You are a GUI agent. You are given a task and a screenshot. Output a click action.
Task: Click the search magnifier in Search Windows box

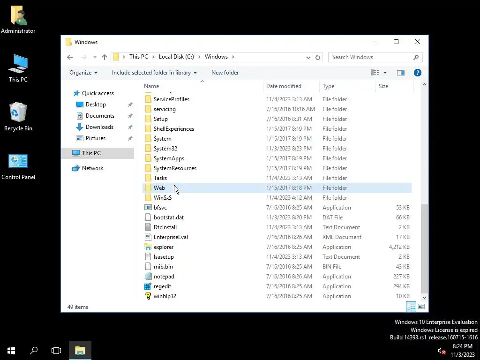tap(416, 57)
